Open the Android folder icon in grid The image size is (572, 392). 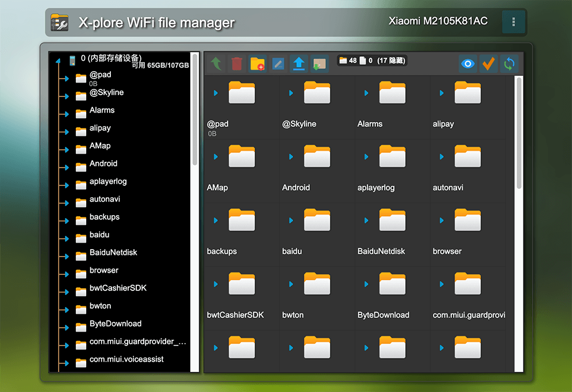tap(317, 156)
